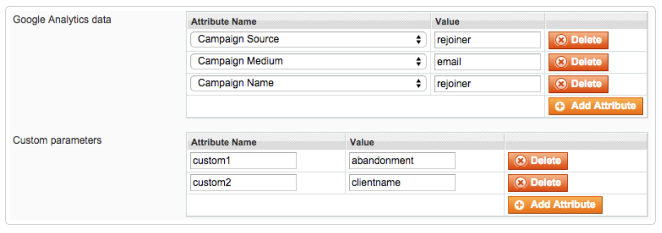Click into the custom1 attribute name field

(x=243, y=160)
